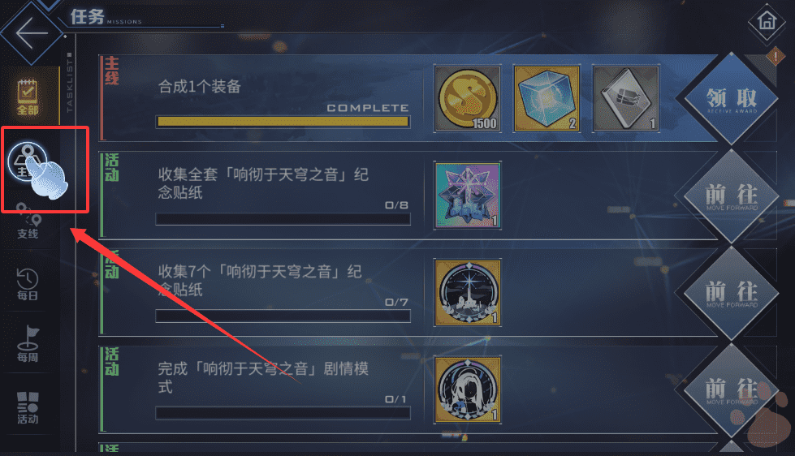Go to the 活动 event missions tab
795x456 pixels.
tap(28, 408)
